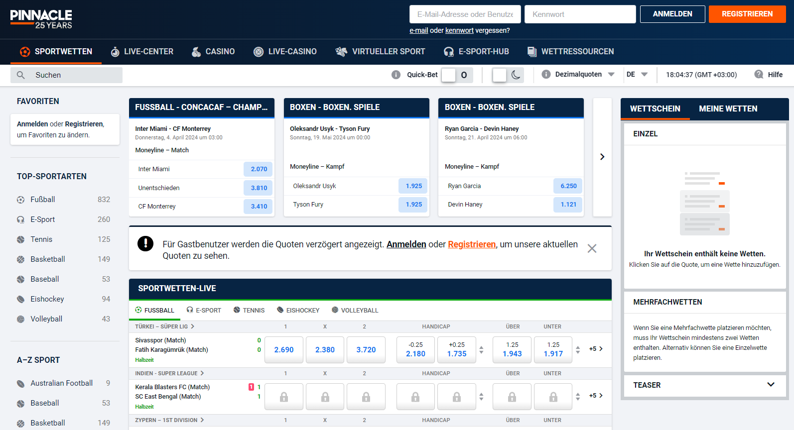Click the Australian Football icon
Image resolution: width=794 pixels, height=430 pixels.
coord(20,383)
